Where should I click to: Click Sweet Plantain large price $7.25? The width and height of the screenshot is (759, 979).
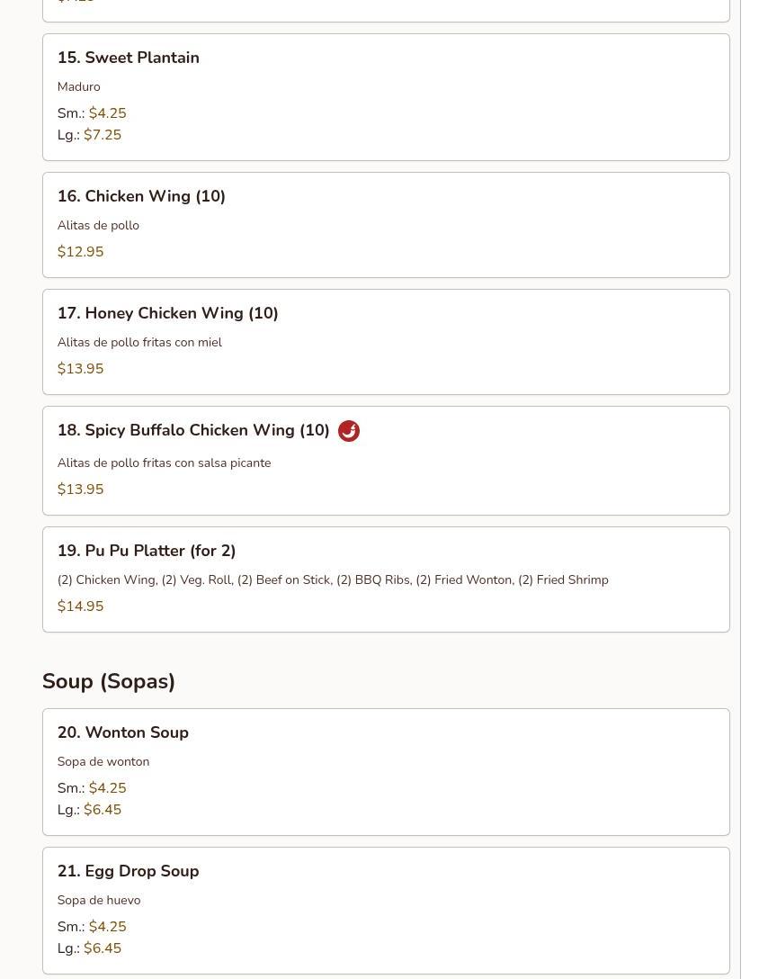click(103, 135)
